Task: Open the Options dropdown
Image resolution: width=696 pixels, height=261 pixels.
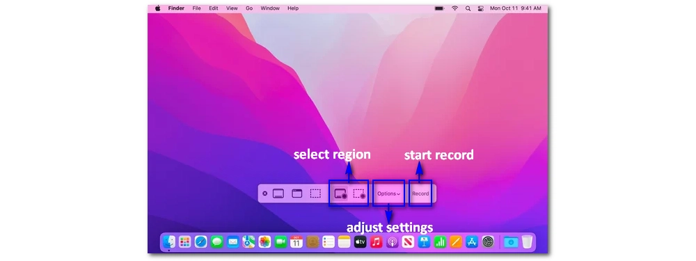Action: click(389, 193)
